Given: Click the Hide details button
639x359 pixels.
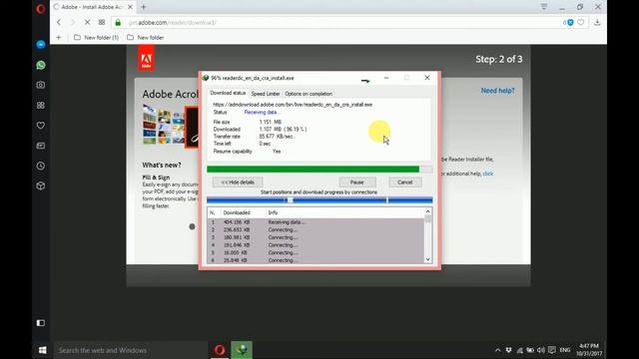Looking at the screenshot, I should click(x=238, y=182).
